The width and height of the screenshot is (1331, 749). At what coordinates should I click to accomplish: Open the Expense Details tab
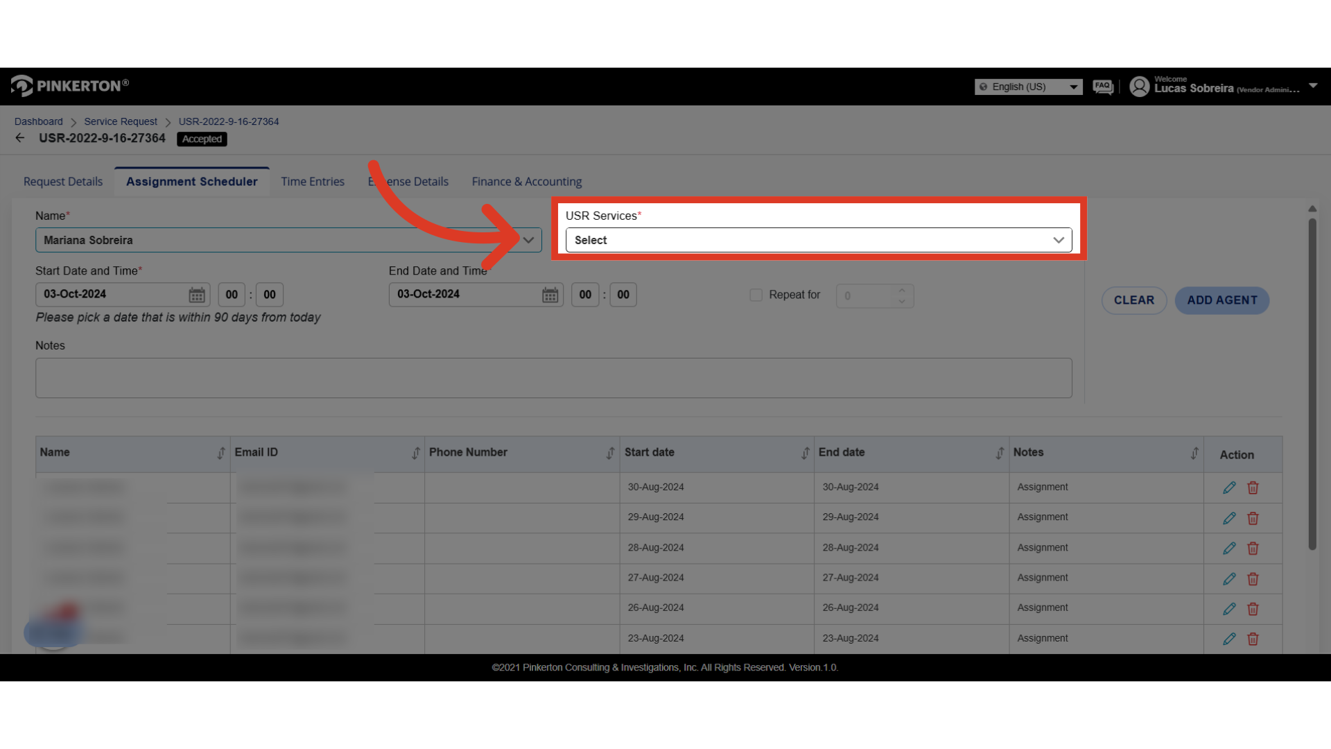click(x=408, y=182)
